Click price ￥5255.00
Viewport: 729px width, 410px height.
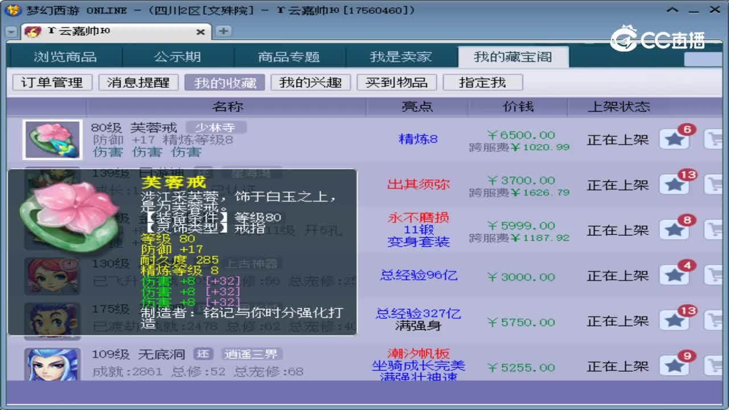(521, 368)
